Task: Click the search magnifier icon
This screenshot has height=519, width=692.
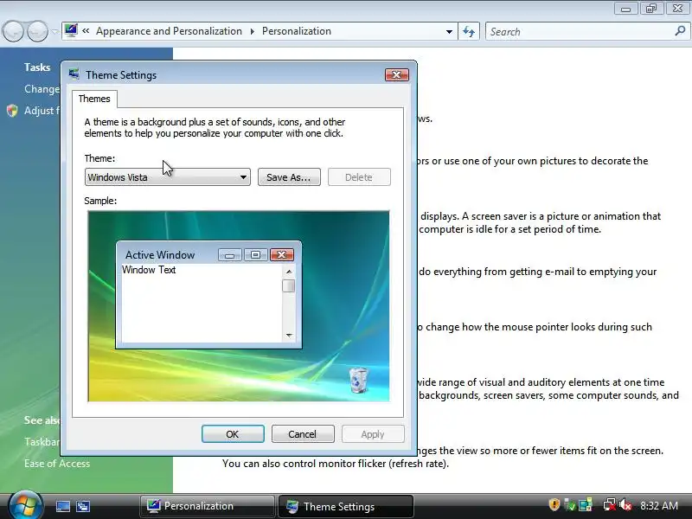Action: click(680, 31)
